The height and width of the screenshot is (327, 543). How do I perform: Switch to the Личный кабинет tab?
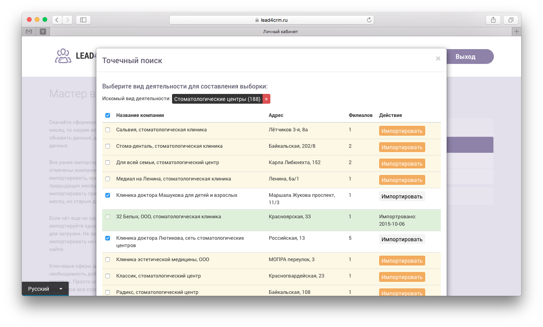pyautogui.click(x=280, y=32)
